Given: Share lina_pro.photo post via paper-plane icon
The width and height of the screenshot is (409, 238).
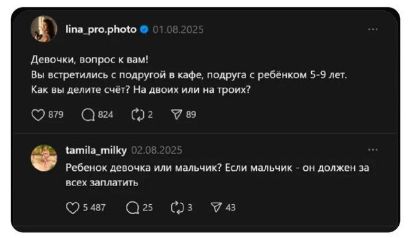Looking at the screenshot, I should point(176,115).
